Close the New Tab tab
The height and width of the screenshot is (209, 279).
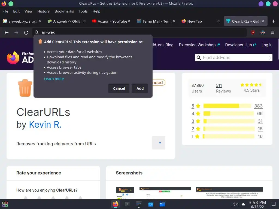(219, 21)
